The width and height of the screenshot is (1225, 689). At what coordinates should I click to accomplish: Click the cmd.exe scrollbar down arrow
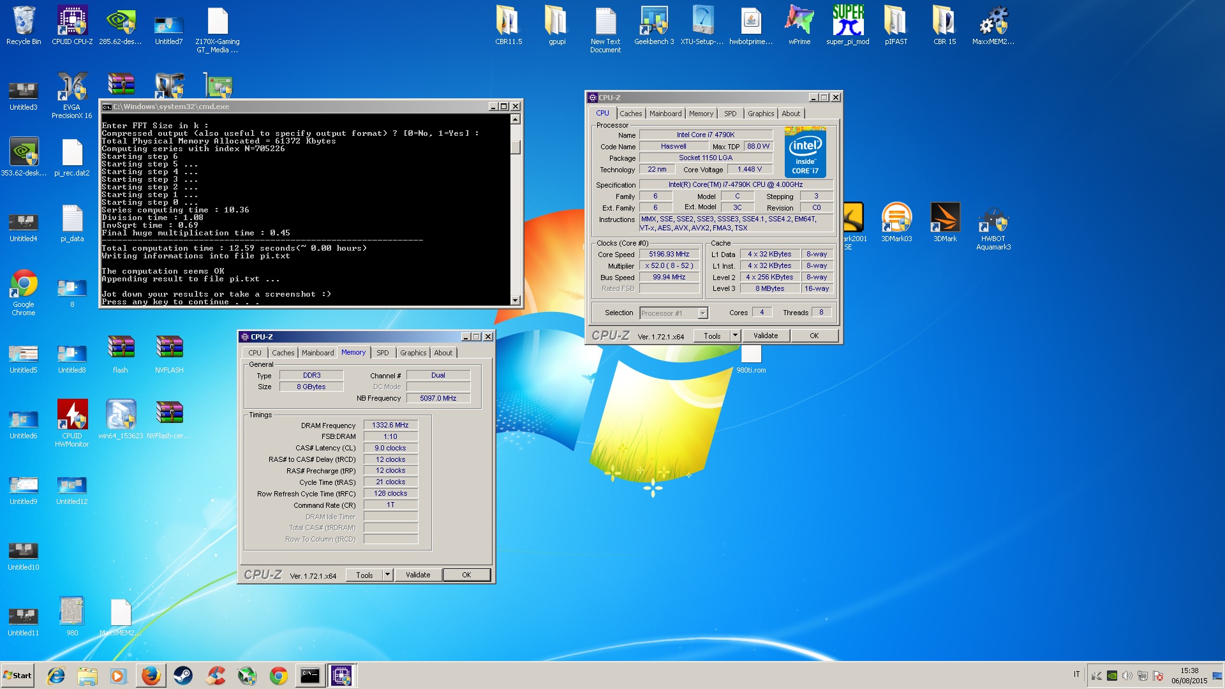coord(516,300)
